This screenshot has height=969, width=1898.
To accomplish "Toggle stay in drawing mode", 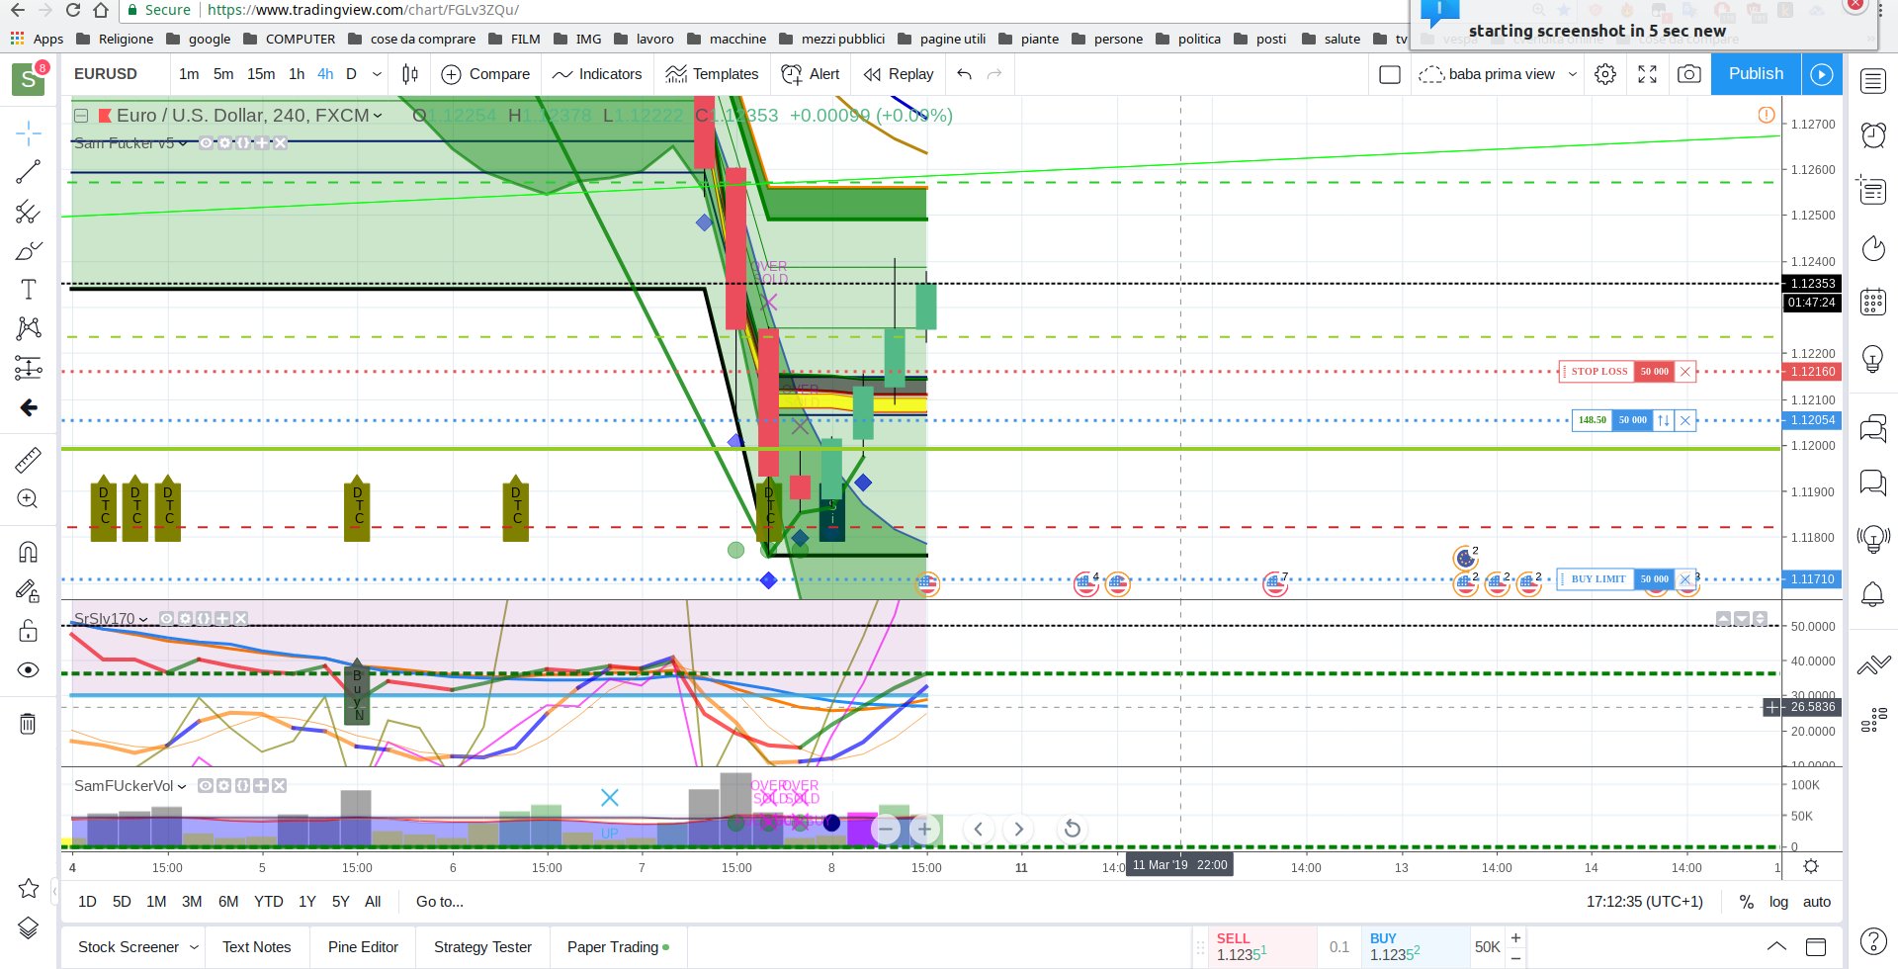I will 29,591.
